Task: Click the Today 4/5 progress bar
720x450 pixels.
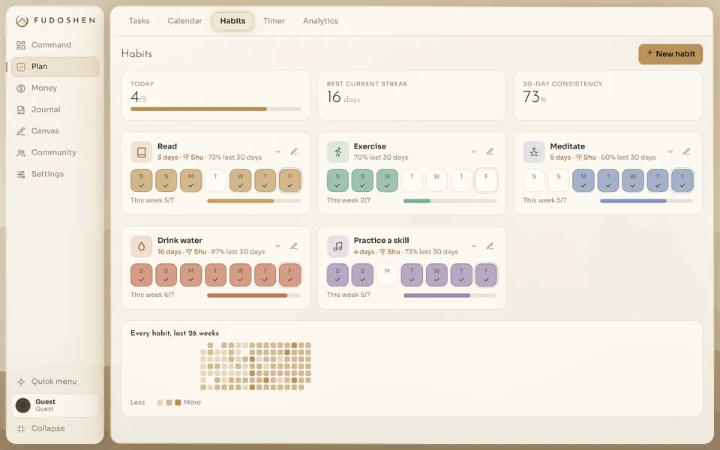Action: pyautogui.click(x=216, y=109)
